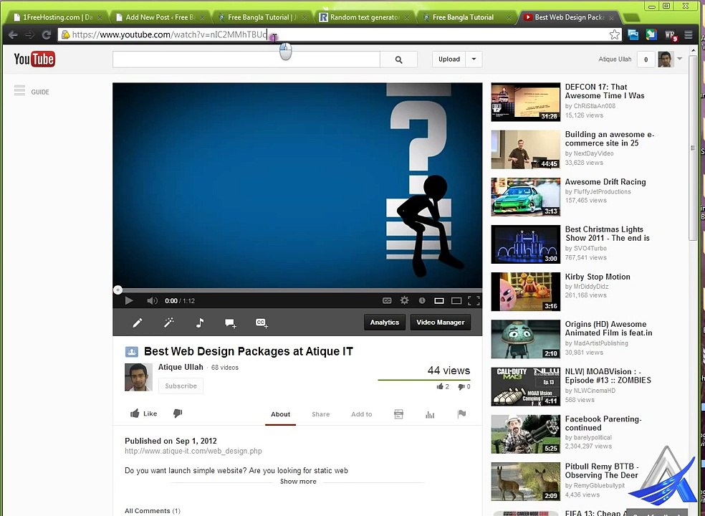Click the Subscribe button
The image size is (705, 516).
pyautogui.click(x=181, y=386)
